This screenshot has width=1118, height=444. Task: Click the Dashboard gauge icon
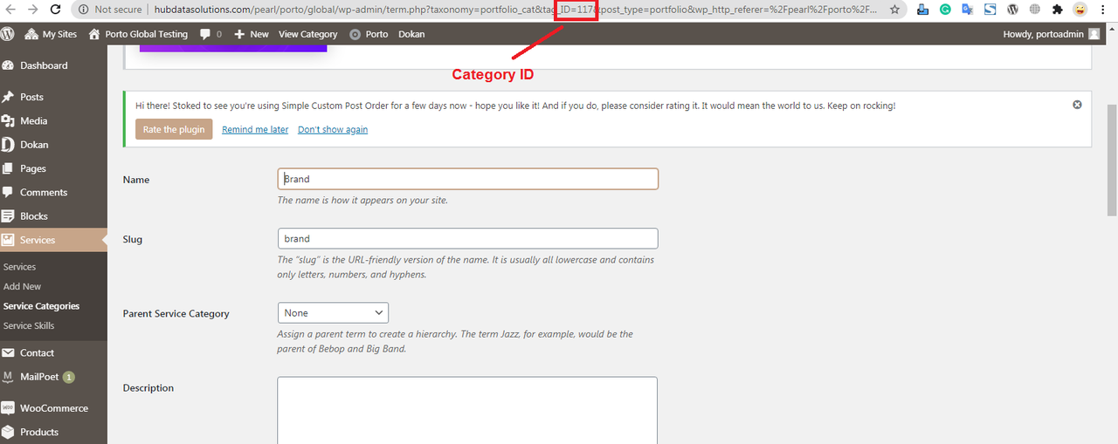click(x=8, y=65)
